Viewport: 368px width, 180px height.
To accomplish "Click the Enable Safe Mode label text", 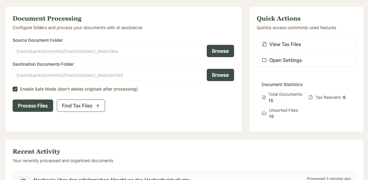I will [79, 89].
